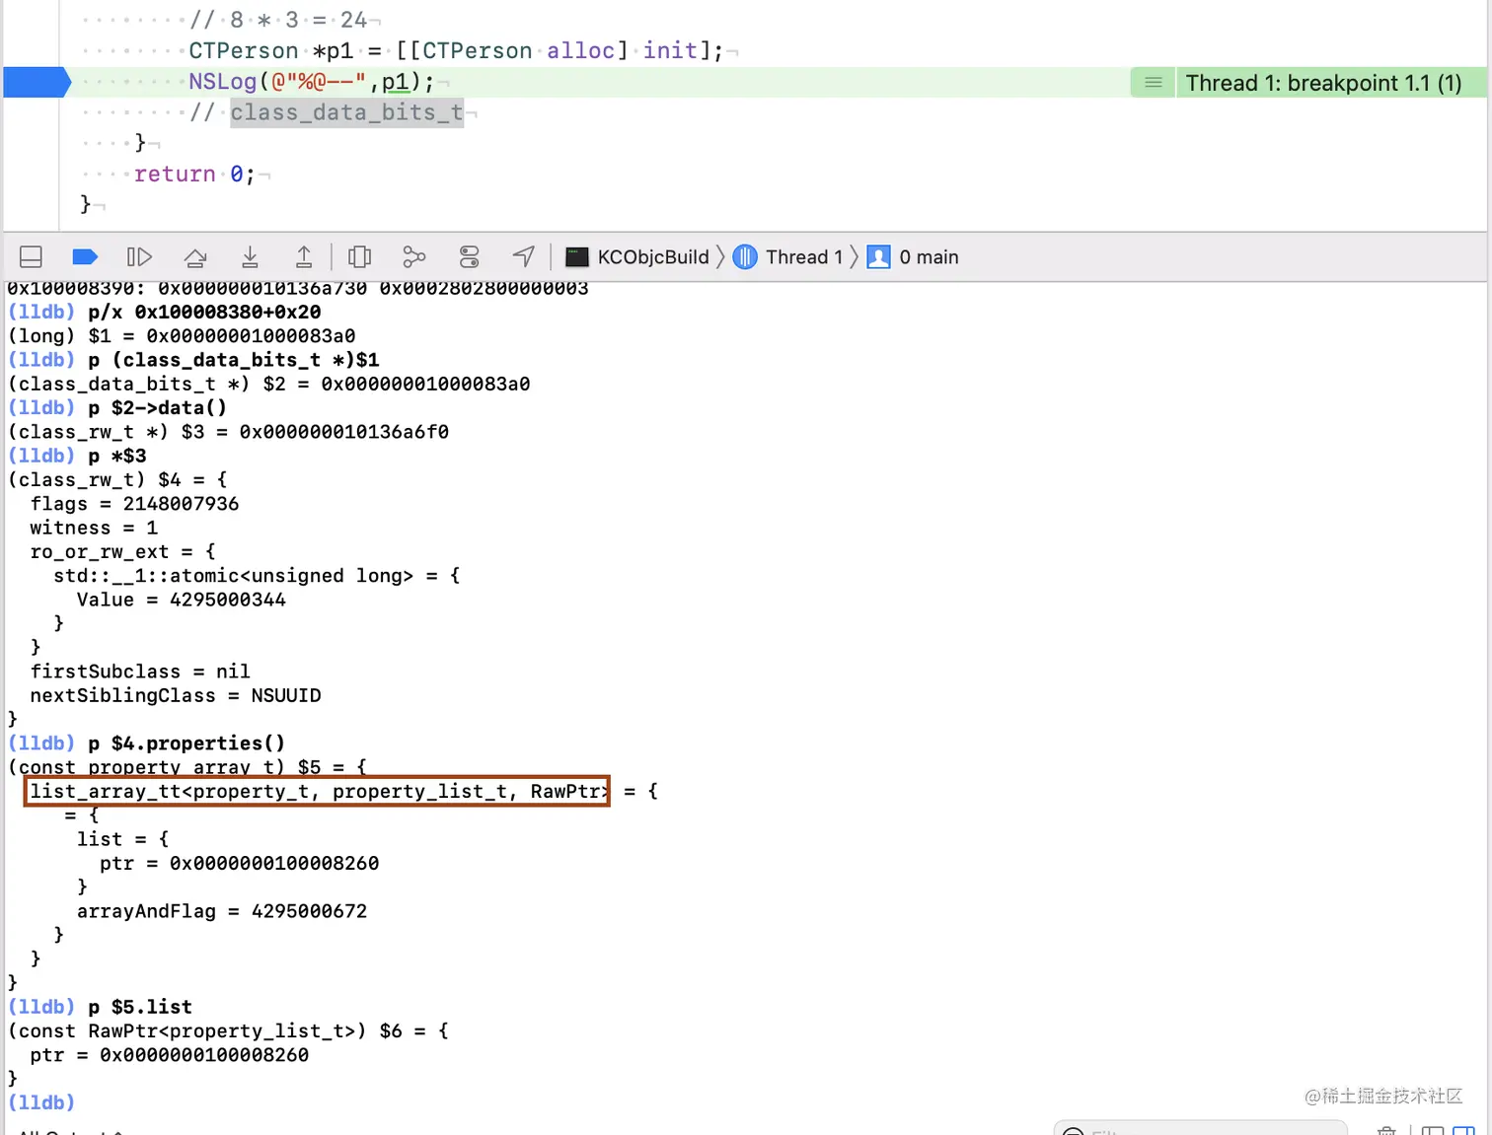This screenshot has height=1135, width=1492.
Task: Open the Debug Memory Graph tool
Action: tap(414, 257)
